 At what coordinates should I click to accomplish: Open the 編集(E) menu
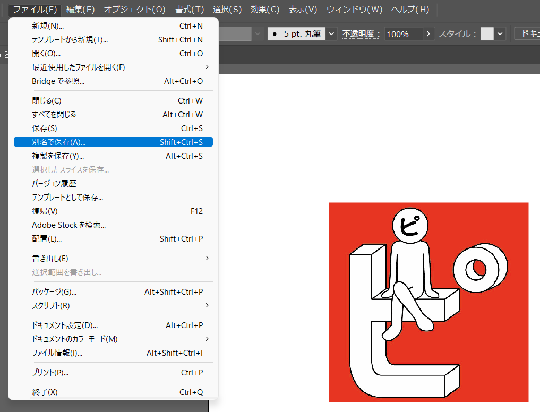80,10
